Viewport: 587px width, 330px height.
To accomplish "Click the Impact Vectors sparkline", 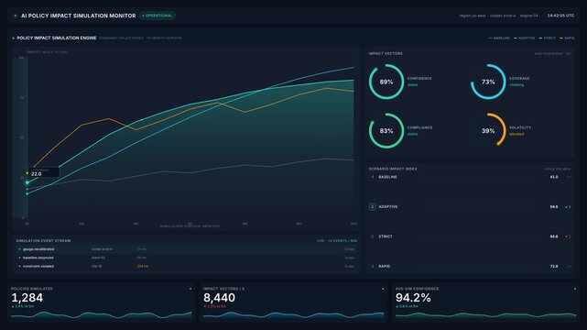I will click(x=293, y=315).
